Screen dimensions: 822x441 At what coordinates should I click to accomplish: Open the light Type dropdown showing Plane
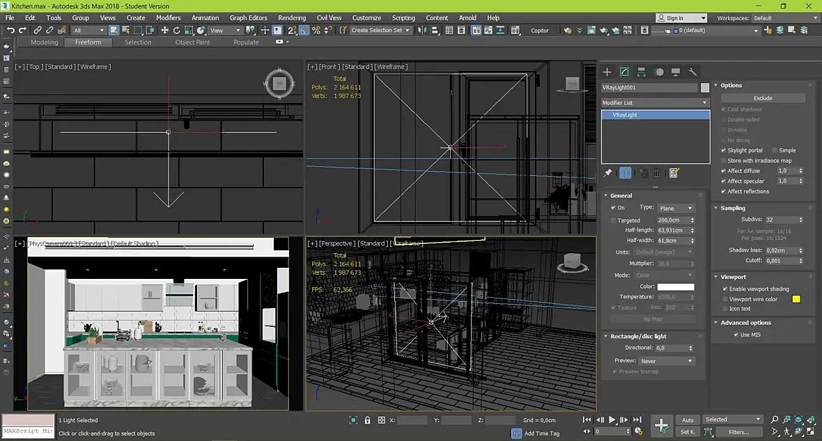click(x=676, y=208)
